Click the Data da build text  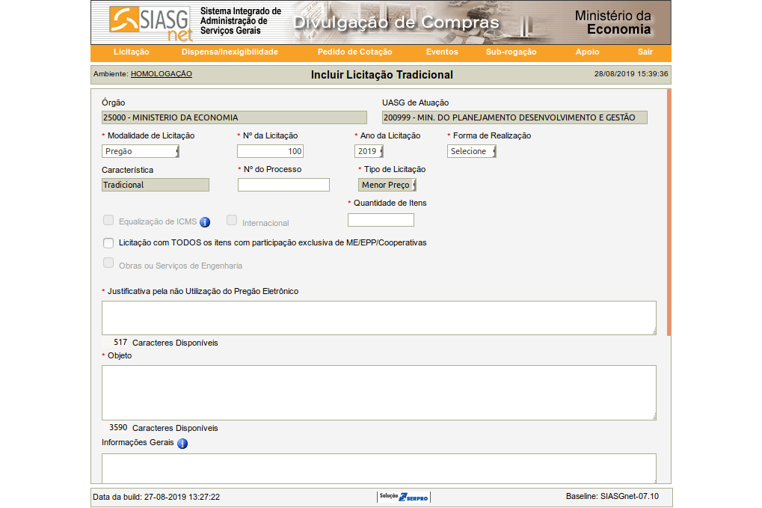(x=156, y=497)
